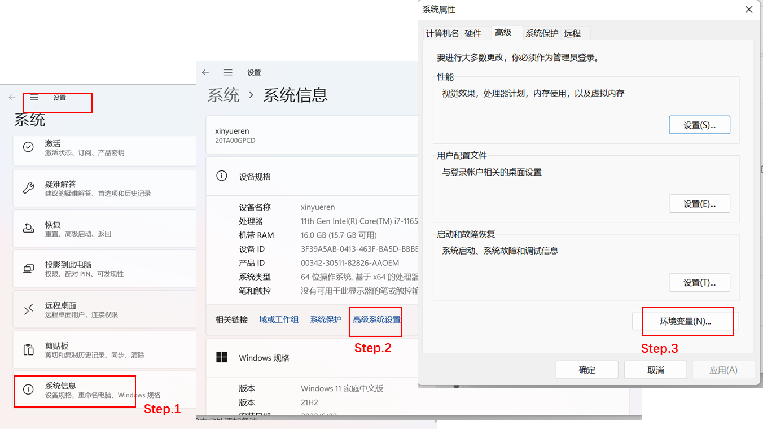Viewport: 763px width, 429px height.
Task: Click the 应用(A) button
Action: click(723, 370)
